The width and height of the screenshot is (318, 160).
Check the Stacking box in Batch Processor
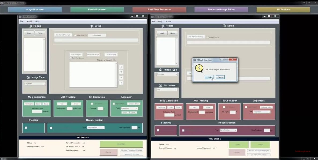click(x=26, y=128)
